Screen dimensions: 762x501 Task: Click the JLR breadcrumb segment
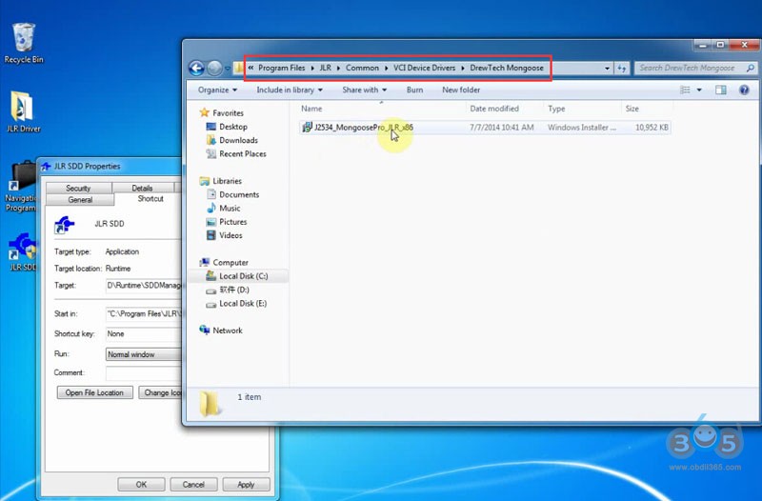coord(325,68)
